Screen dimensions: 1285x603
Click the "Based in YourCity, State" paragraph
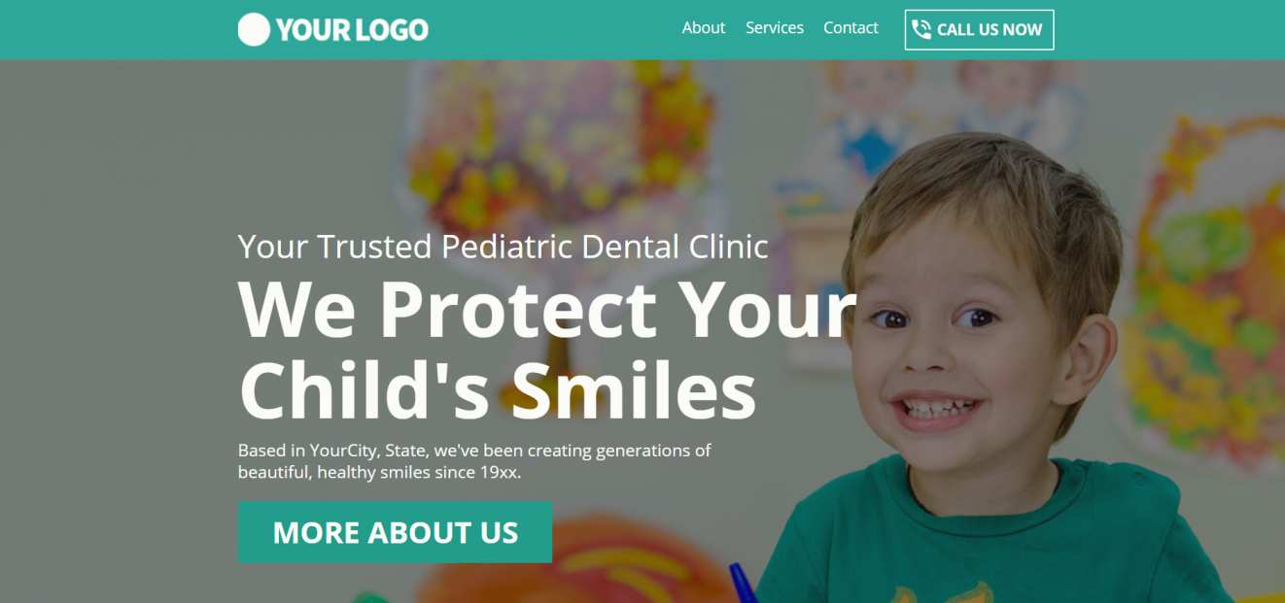[474, 461]
